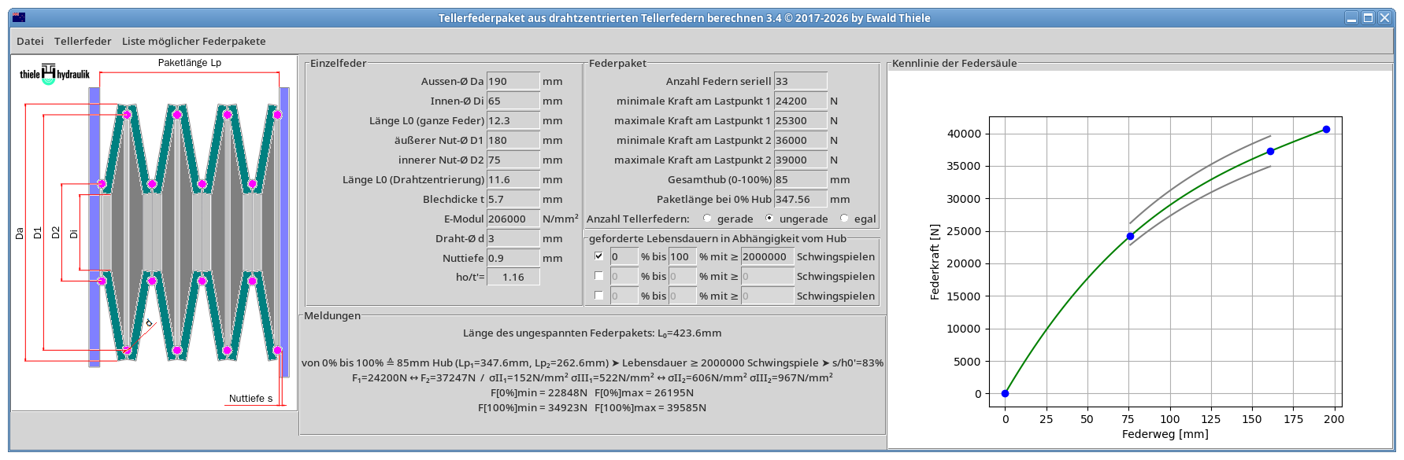Focus the Länge L0 (Drahtzentrierung) field
Viewport: 1404px width, 460px height.
pyautogui.click(x=513, y=179)
